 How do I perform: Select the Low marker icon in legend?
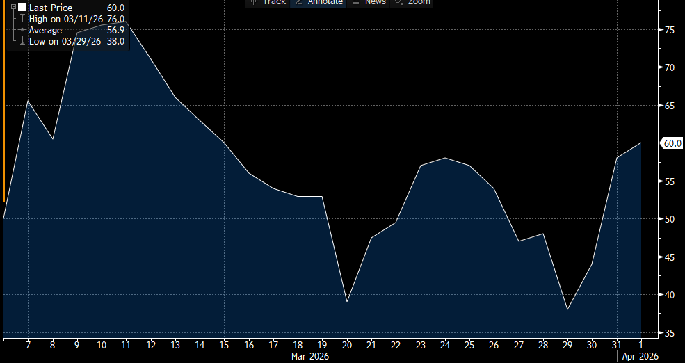point(22,41)
